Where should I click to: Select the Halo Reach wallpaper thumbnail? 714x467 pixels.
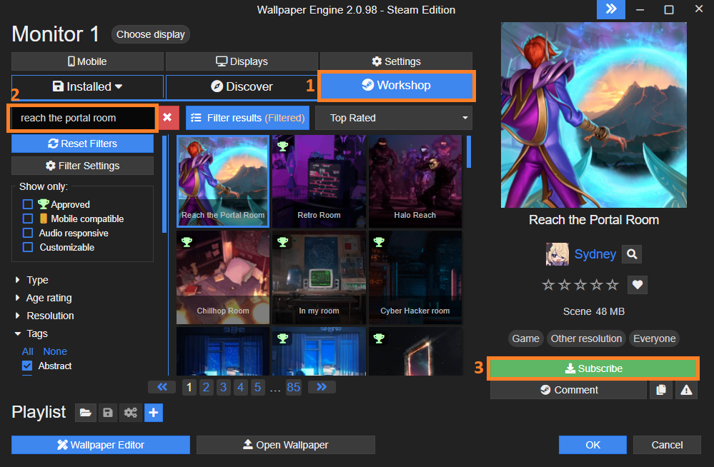click(415, 181)
